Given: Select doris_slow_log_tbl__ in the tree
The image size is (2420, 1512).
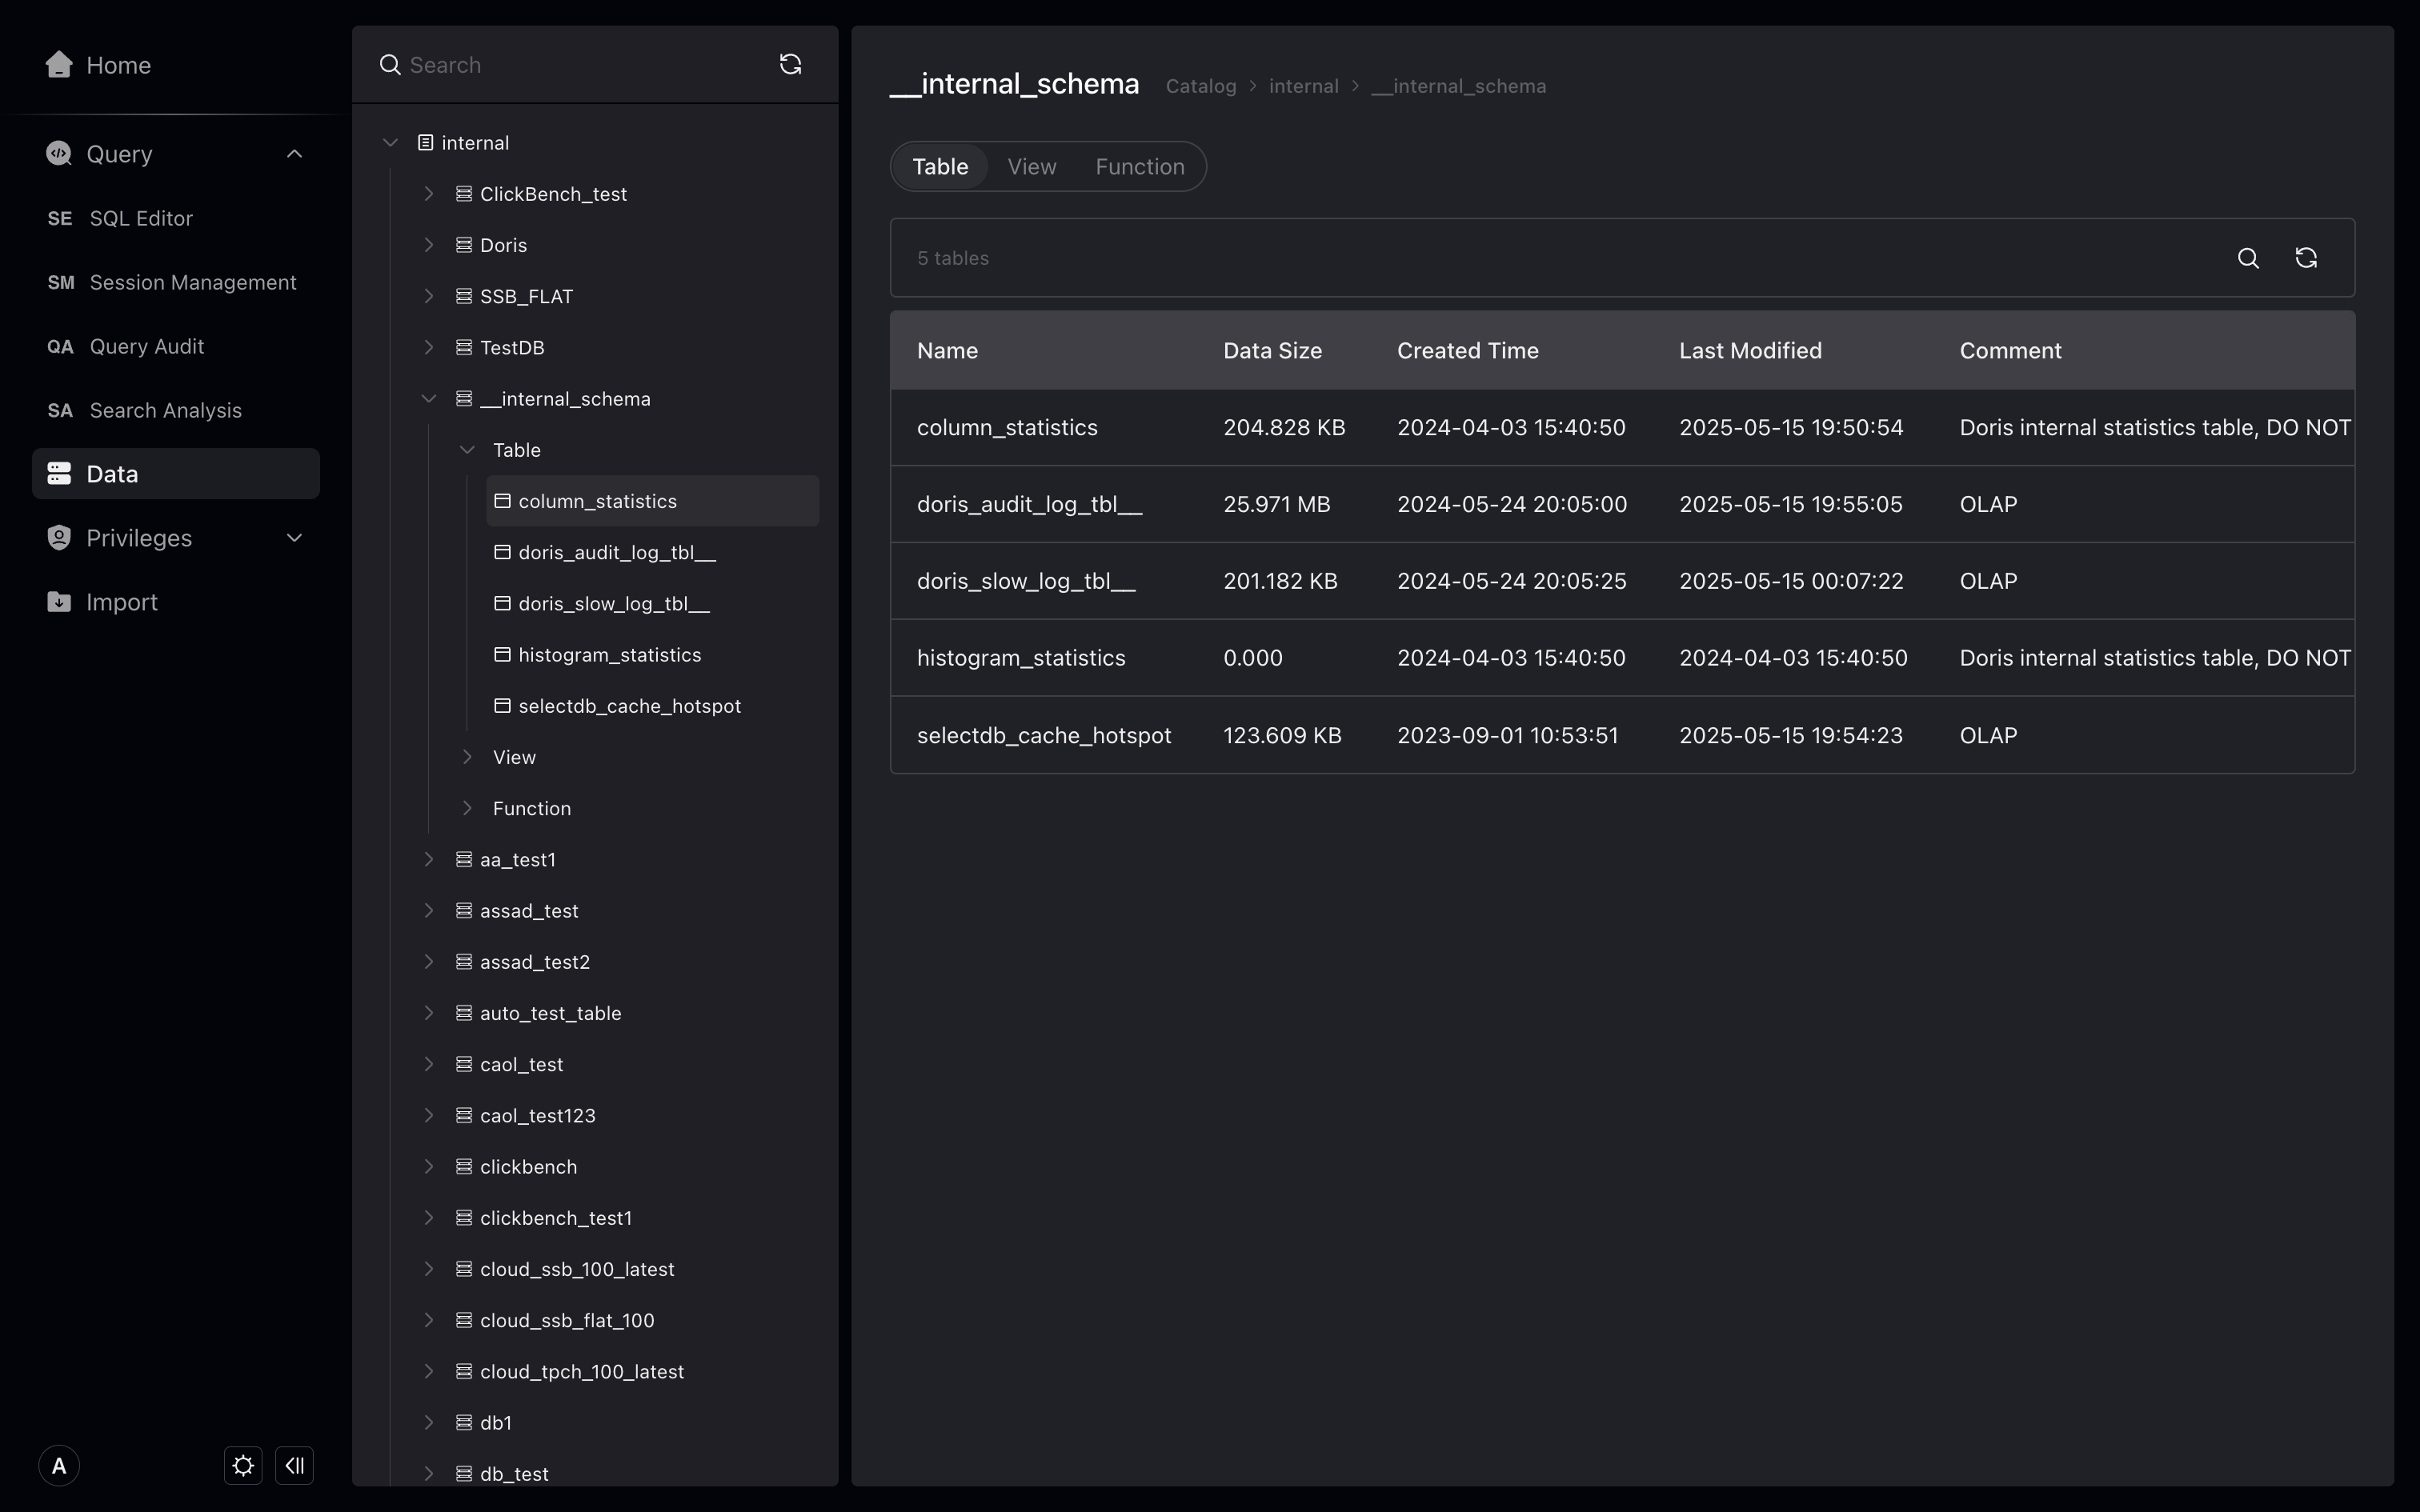Looking at the screenshot, I should point(614,603).
